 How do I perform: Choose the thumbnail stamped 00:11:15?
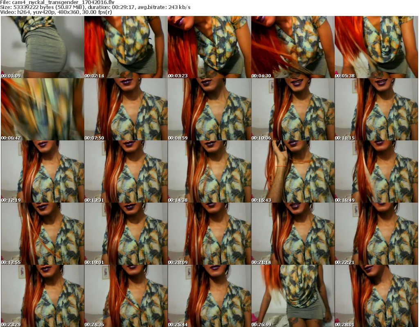[x=376, y=109]
